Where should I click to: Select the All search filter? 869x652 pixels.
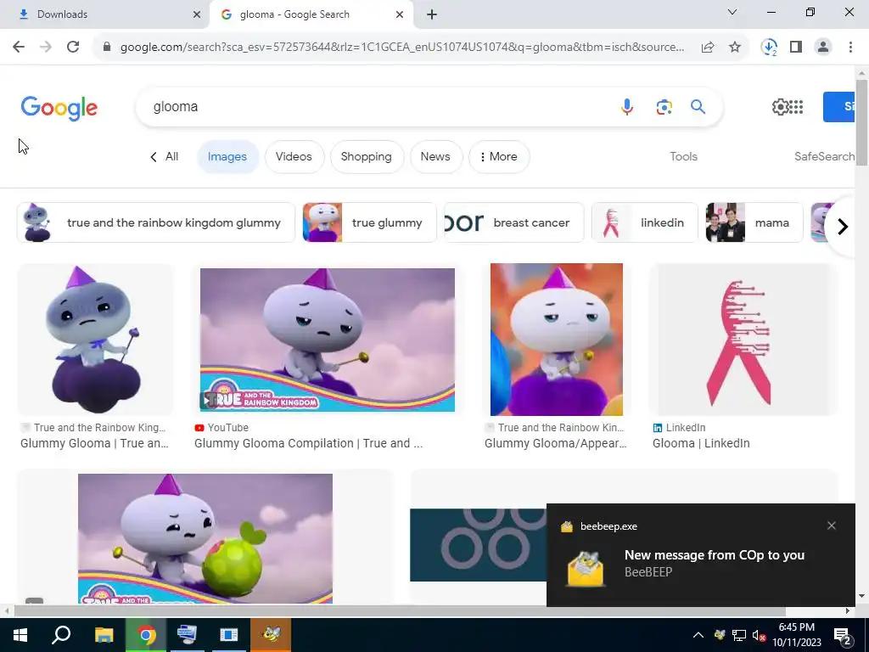tap(165, 156)
